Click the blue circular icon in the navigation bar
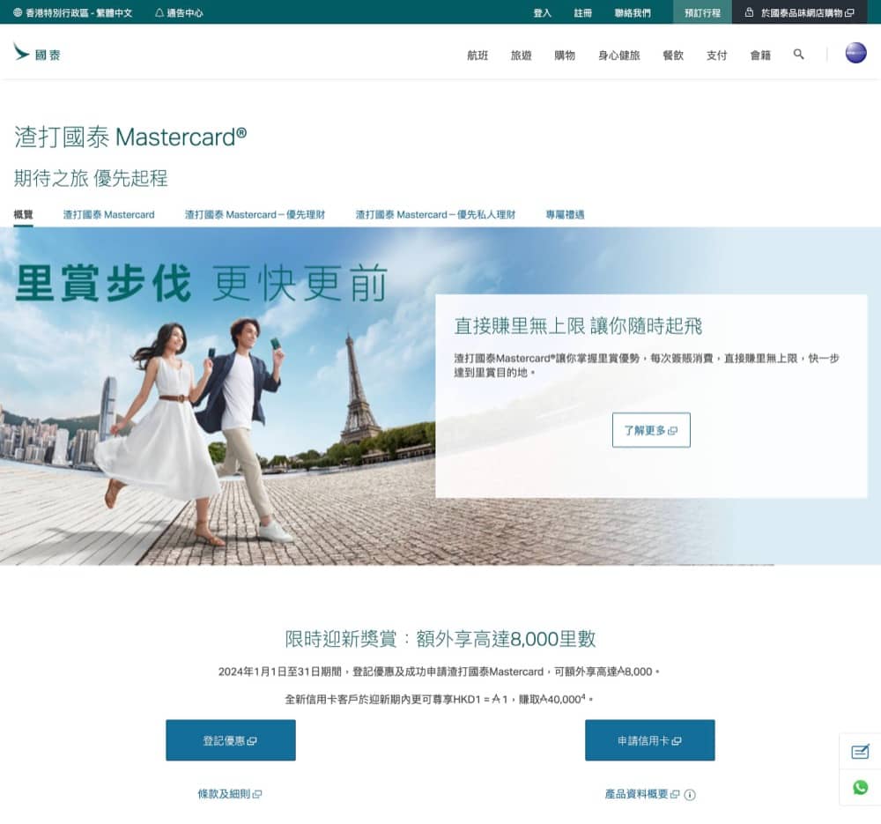Image resolution: width=881 pixels, height=824 pixels. (851, 55)
